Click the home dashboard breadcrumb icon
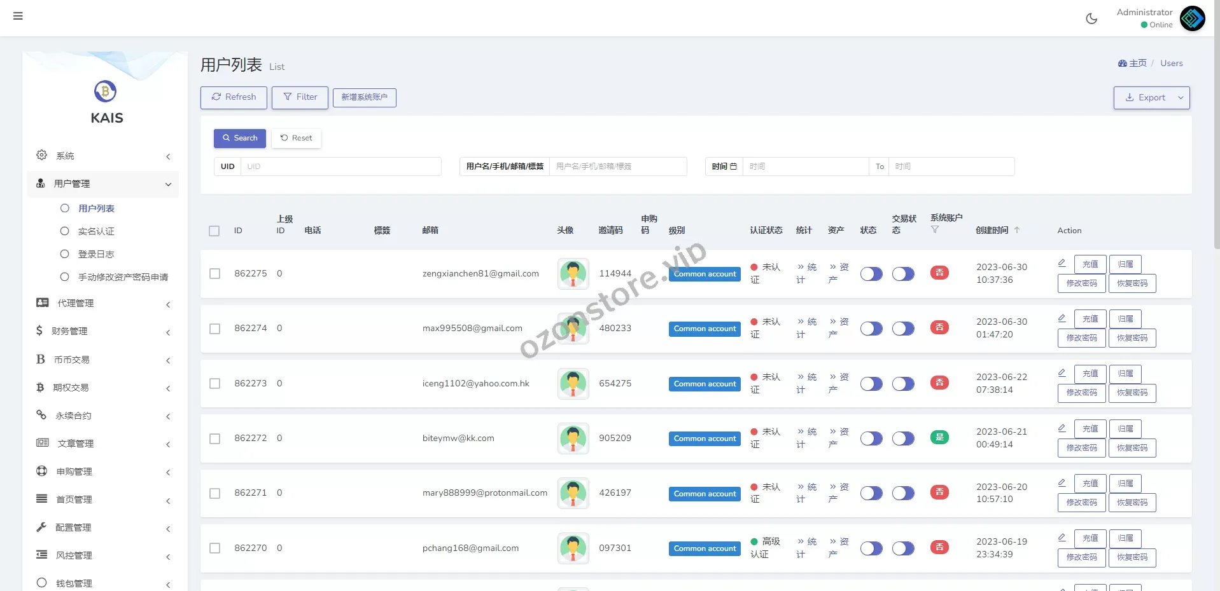Viewport: 1220px width, 591px height. 1122,64
